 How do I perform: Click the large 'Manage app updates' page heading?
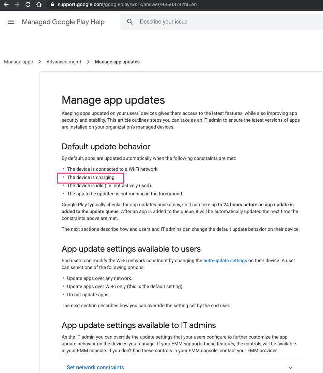pos(113,100)
